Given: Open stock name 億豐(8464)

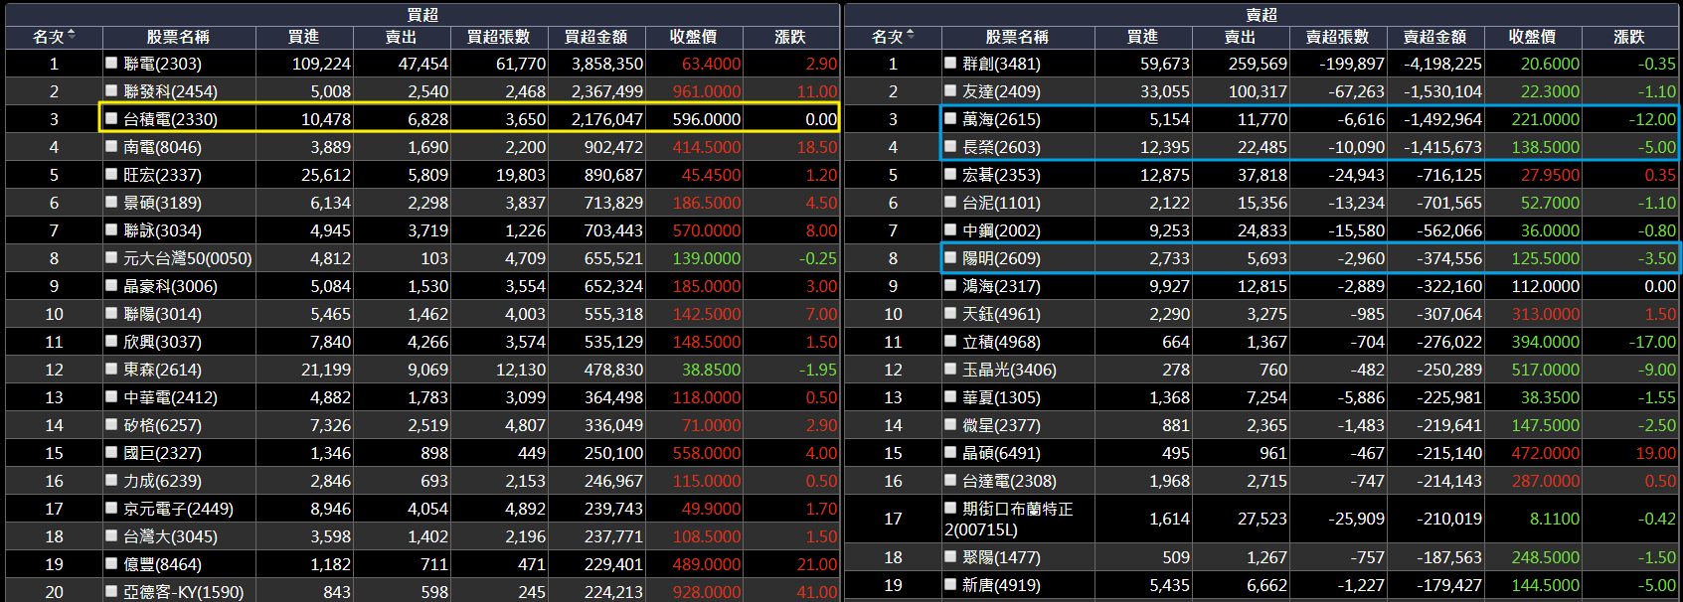Looking at the screenshot, I should click(162, 564).
